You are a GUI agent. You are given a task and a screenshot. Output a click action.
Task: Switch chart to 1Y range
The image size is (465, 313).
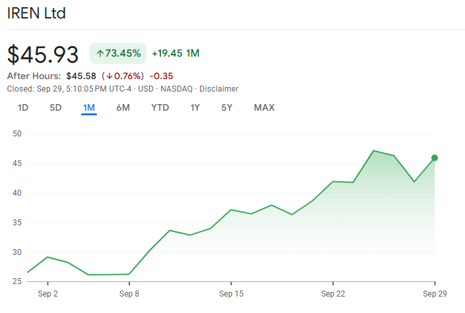click(x=195, y=107)
